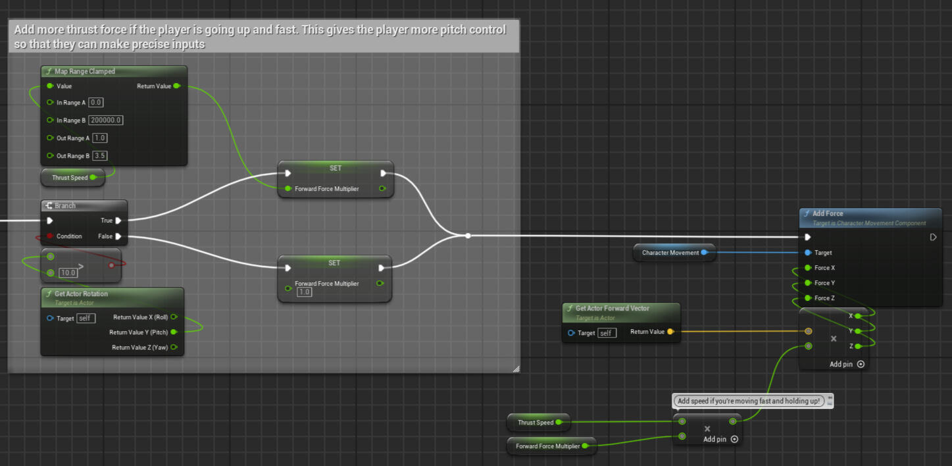Click Add pin on the float multiply node
The height and width of the screenshot is (466, 952).
pyautogui.click(x=720, y=439)
